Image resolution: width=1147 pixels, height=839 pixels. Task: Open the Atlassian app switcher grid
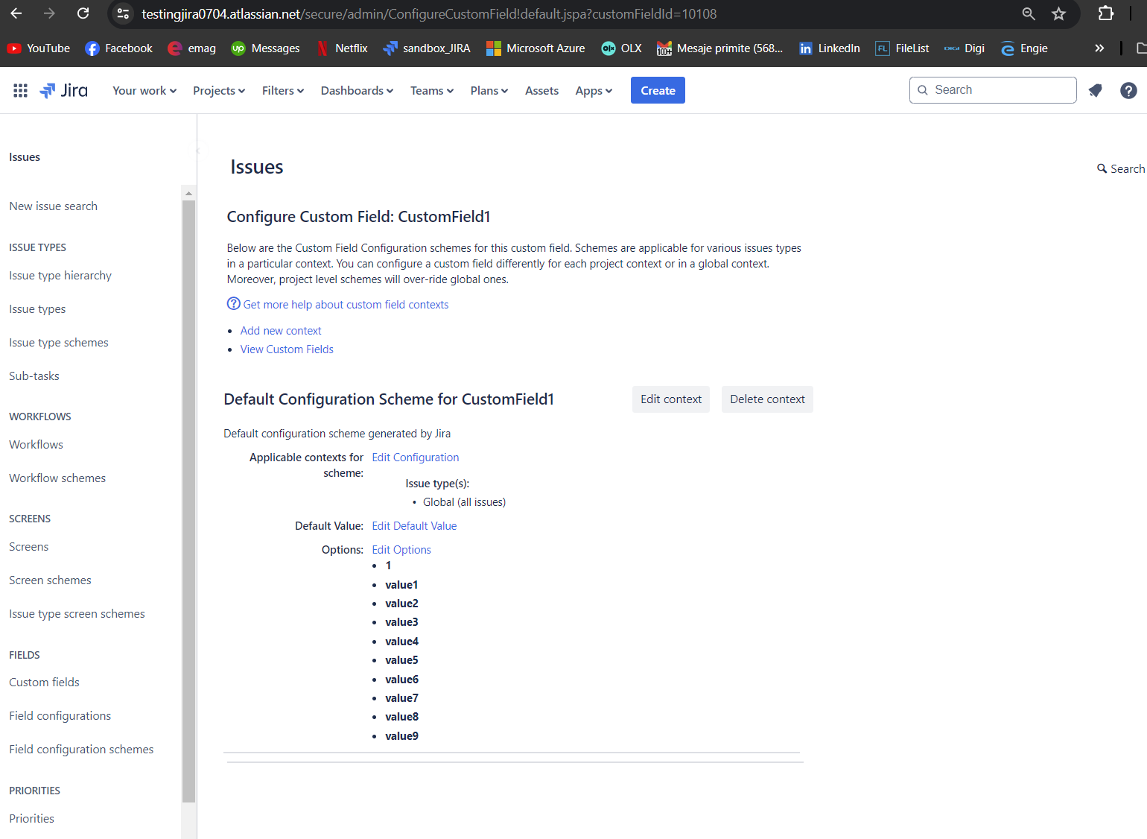point(20,90)
